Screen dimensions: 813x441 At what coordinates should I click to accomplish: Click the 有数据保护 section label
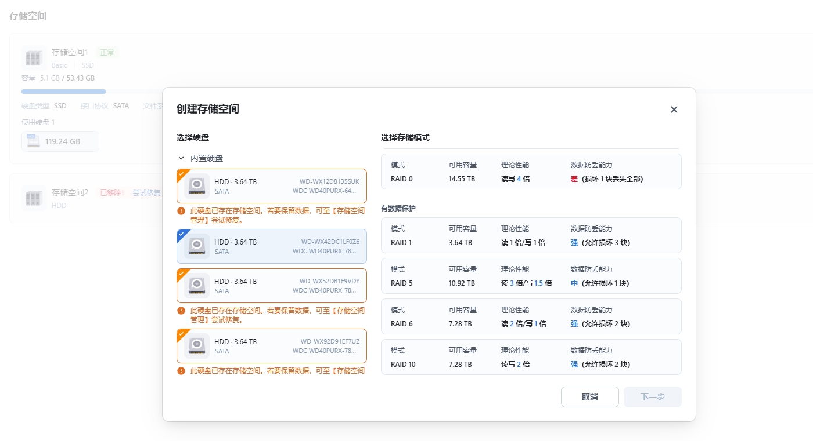pos(398,208)
